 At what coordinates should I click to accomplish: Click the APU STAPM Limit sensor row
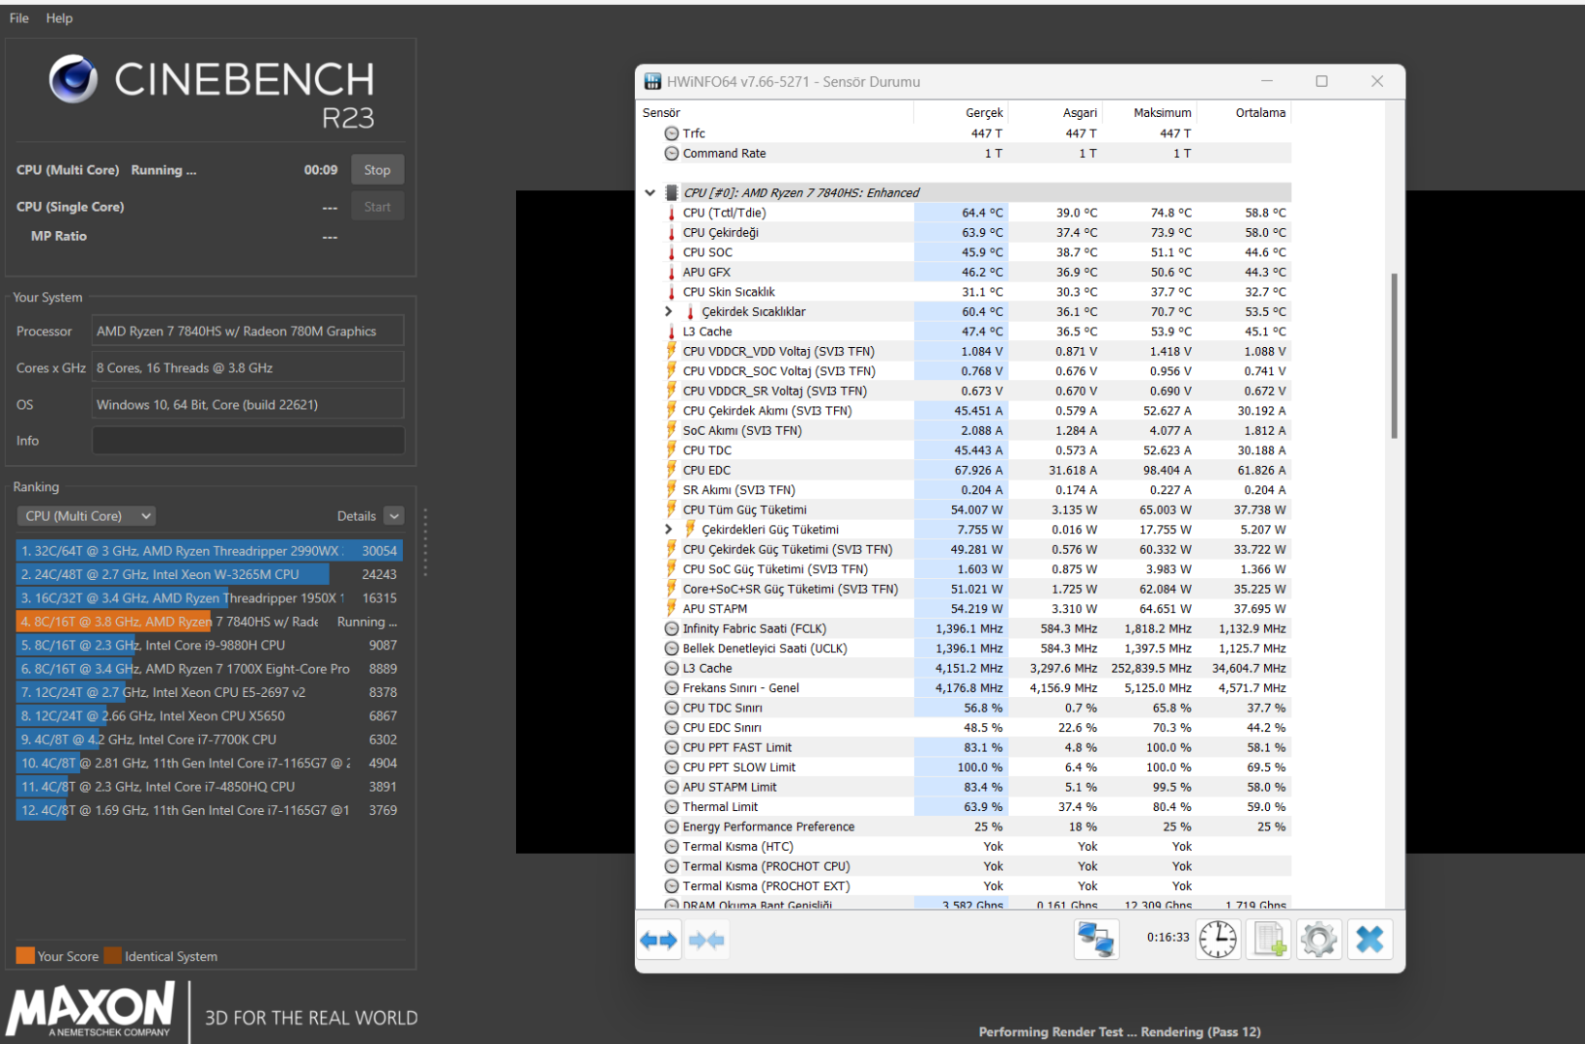965,787
